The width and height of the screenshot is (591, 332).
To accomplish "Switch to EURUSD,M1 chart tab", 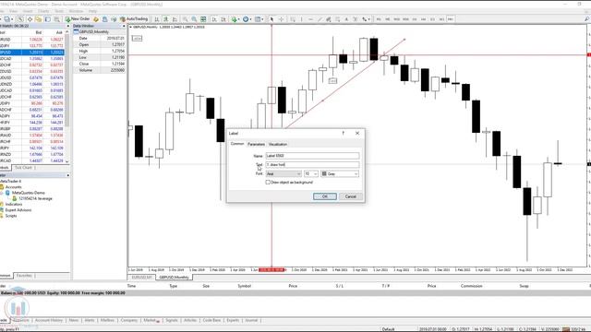I will coord(141,278).
